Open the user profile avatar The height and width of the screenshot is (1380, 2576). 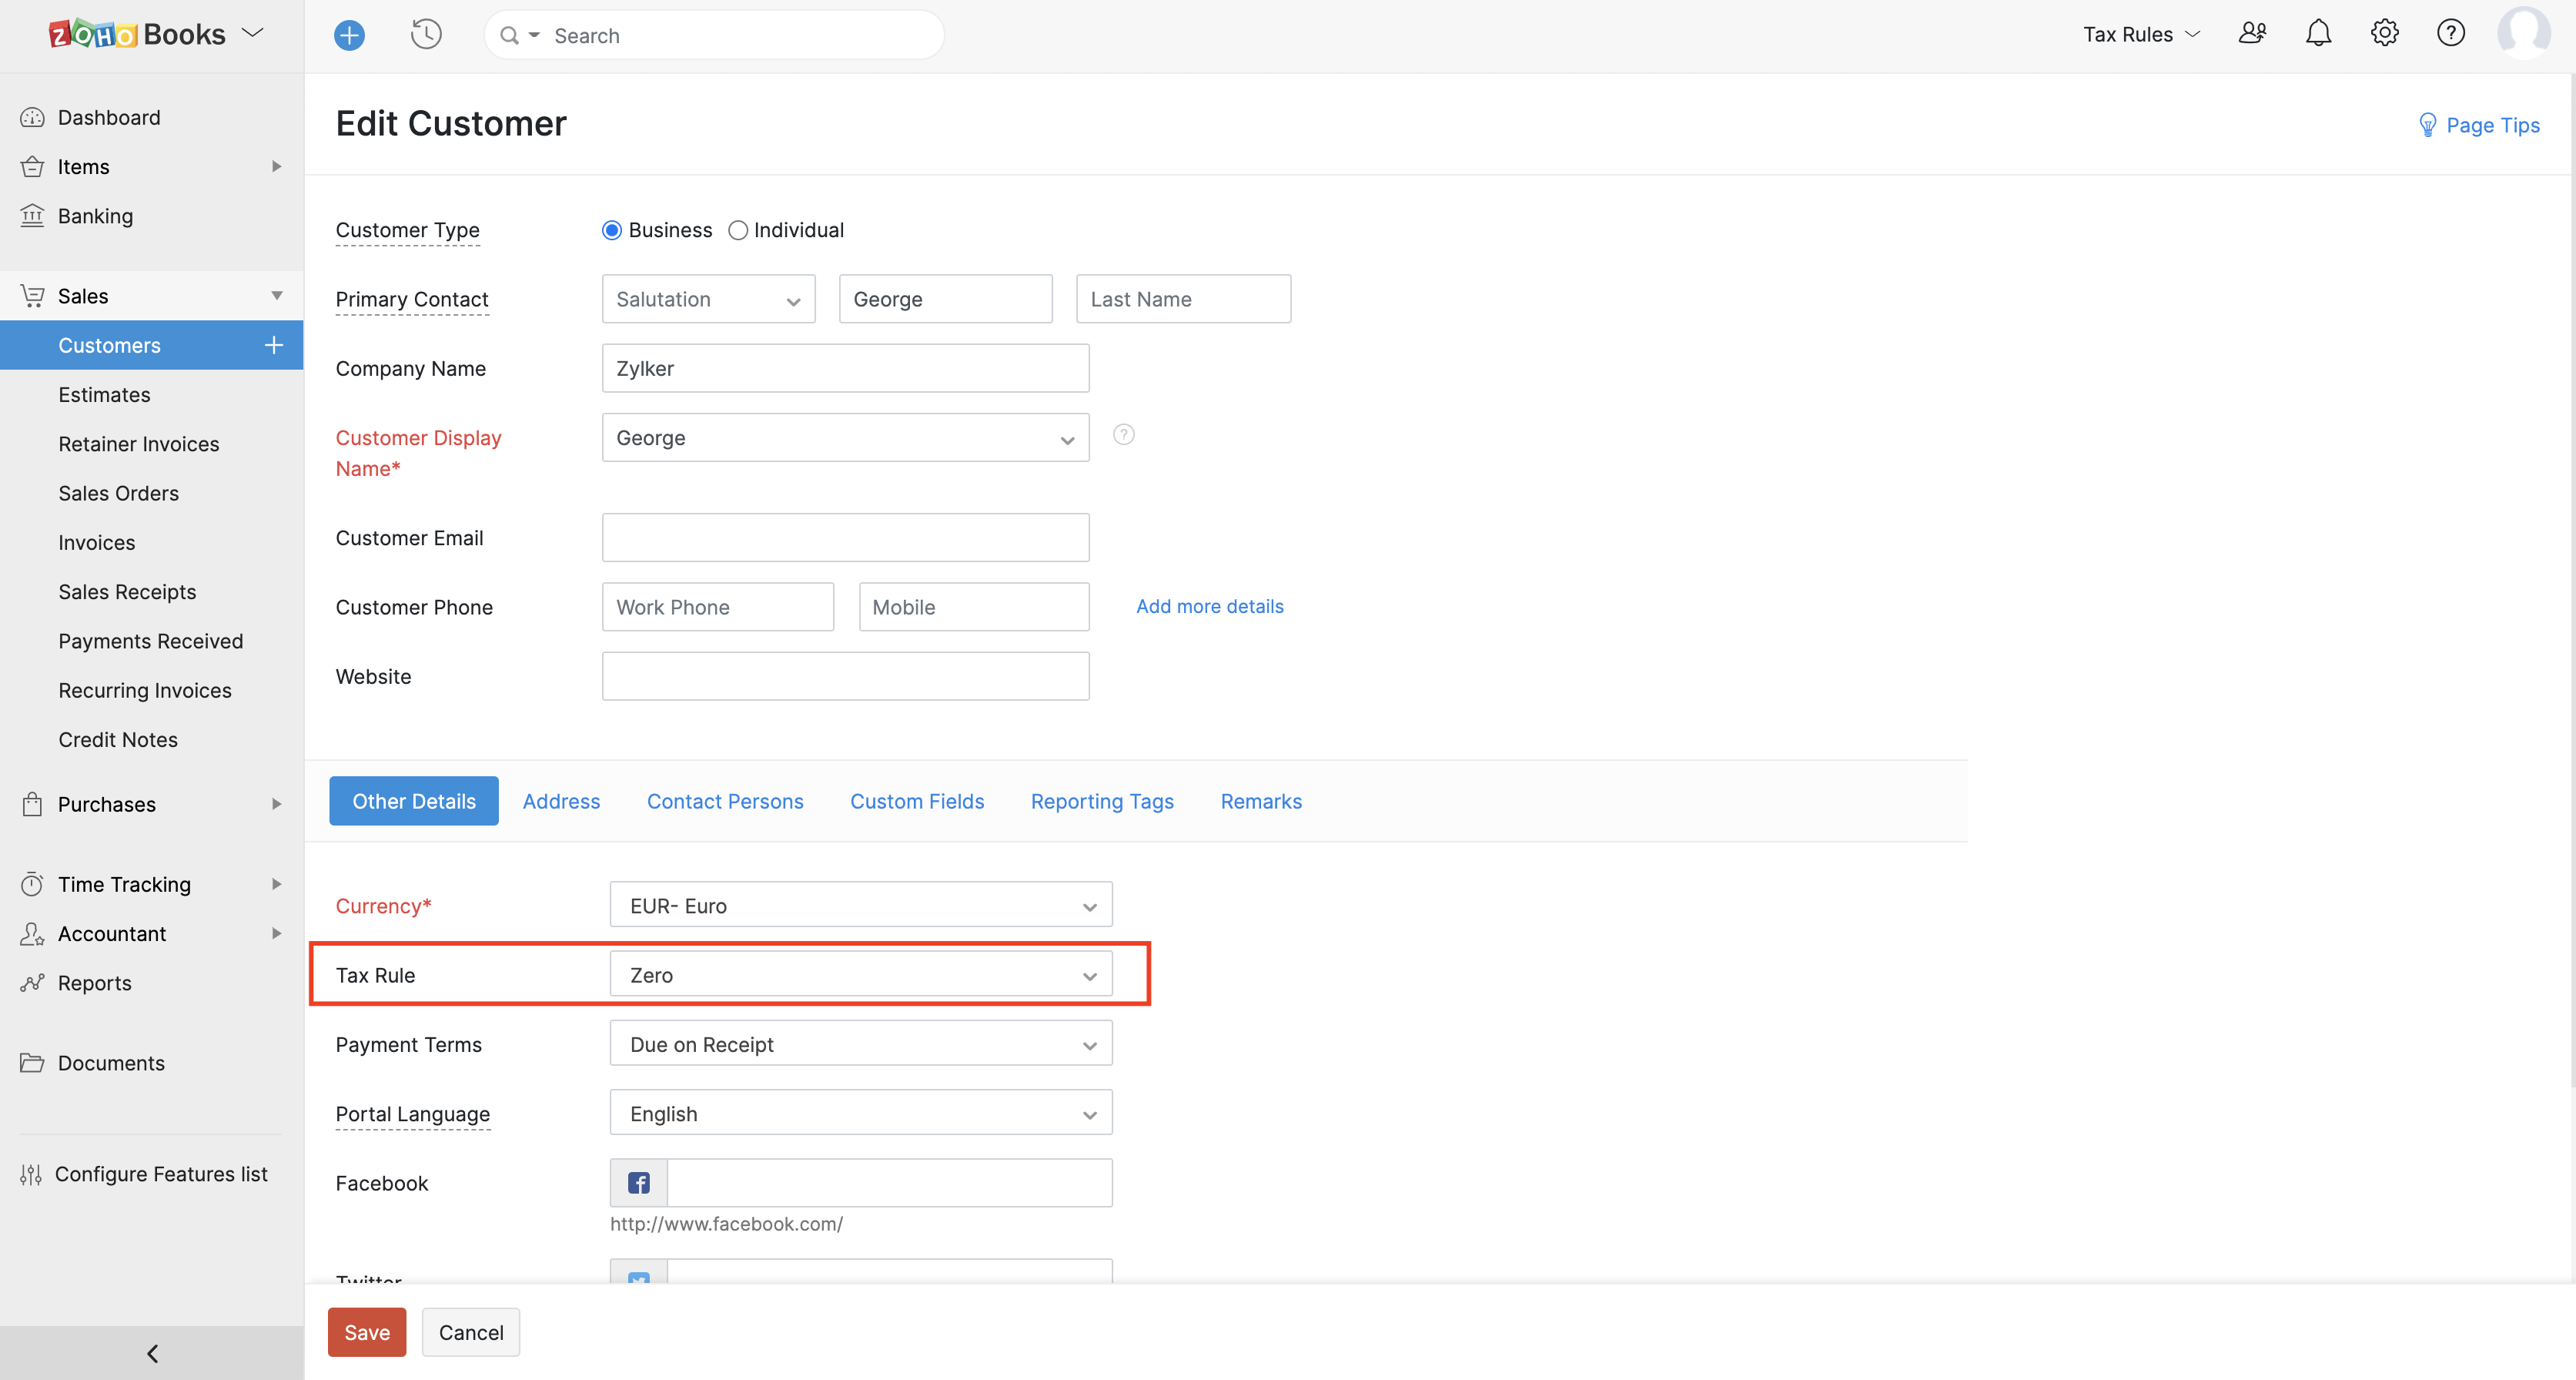click(x=2524, y=33)
